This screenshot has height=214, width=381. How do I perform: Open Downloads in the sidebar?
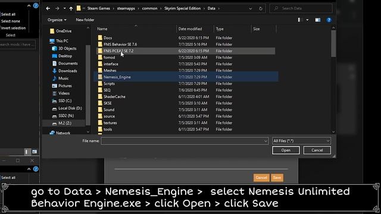tap(64, 71)
